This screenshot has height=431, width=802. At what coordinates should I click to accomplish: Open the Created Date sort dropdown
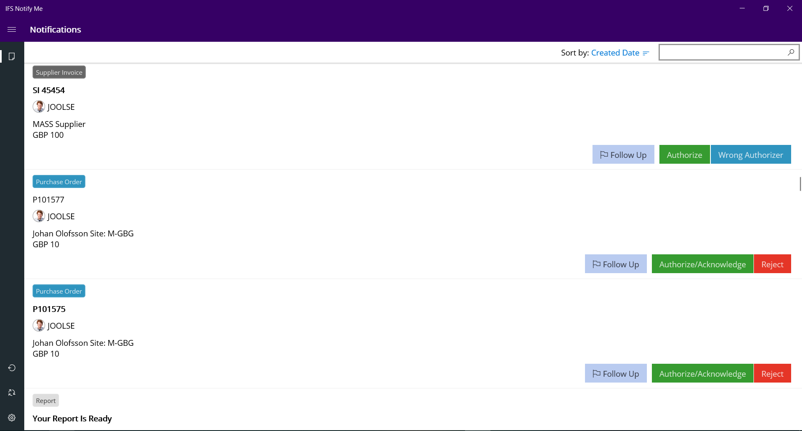(x=615, y=53)
